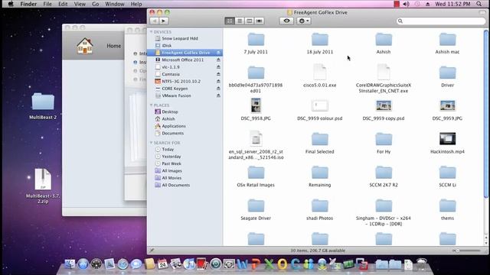Open Microsoft Excel from the Dock
The width and height of the screenshot is (490, 275).
(269, 264)
